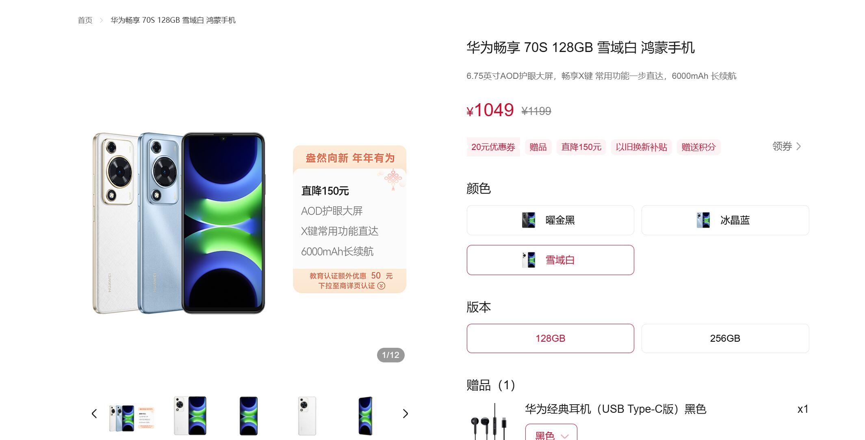Click the circled down-arrow next to 下拉至商详页认证
The width and height of the screenshot is (865, 440).
tap(381, 286)
